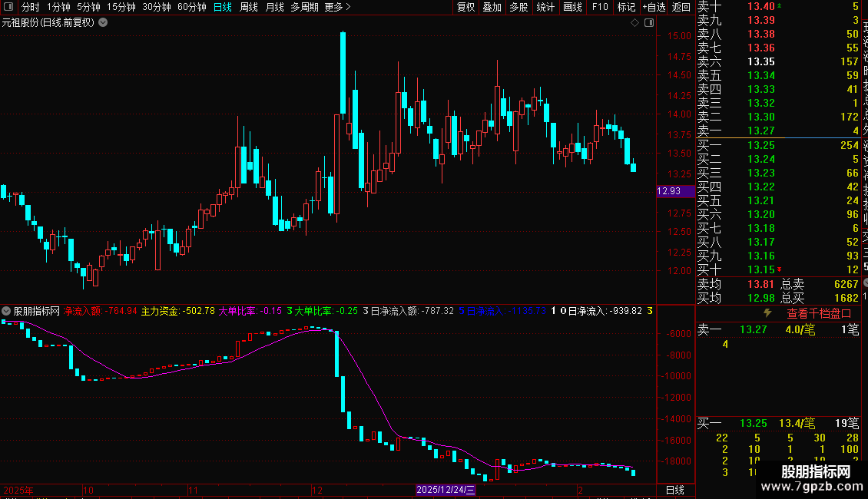Click the 日线 label at bottom-right

[x=674, y=490]
